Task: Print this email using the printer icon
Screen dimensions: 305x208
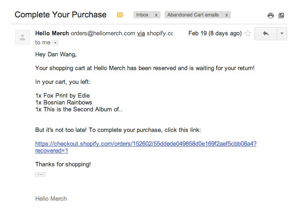Action: (270, 16)
